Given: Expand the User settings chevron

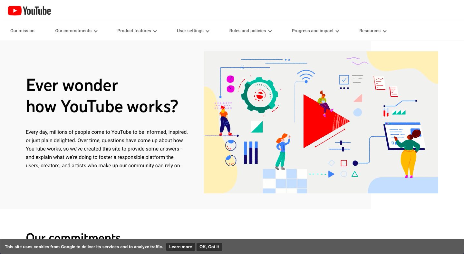Looking at the screenshot, I should click(x=208, y=31).
